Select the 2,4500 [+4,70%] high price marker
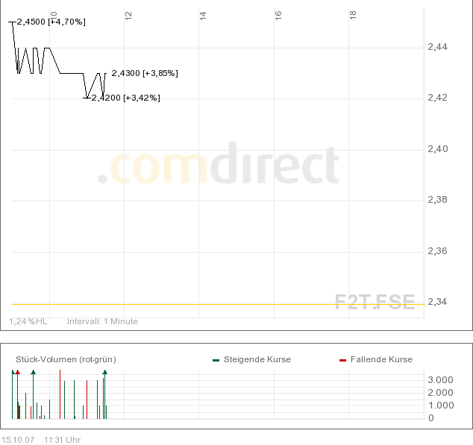Image resolution: width=473 pixels, height=445 pixels. coord(51,22)
